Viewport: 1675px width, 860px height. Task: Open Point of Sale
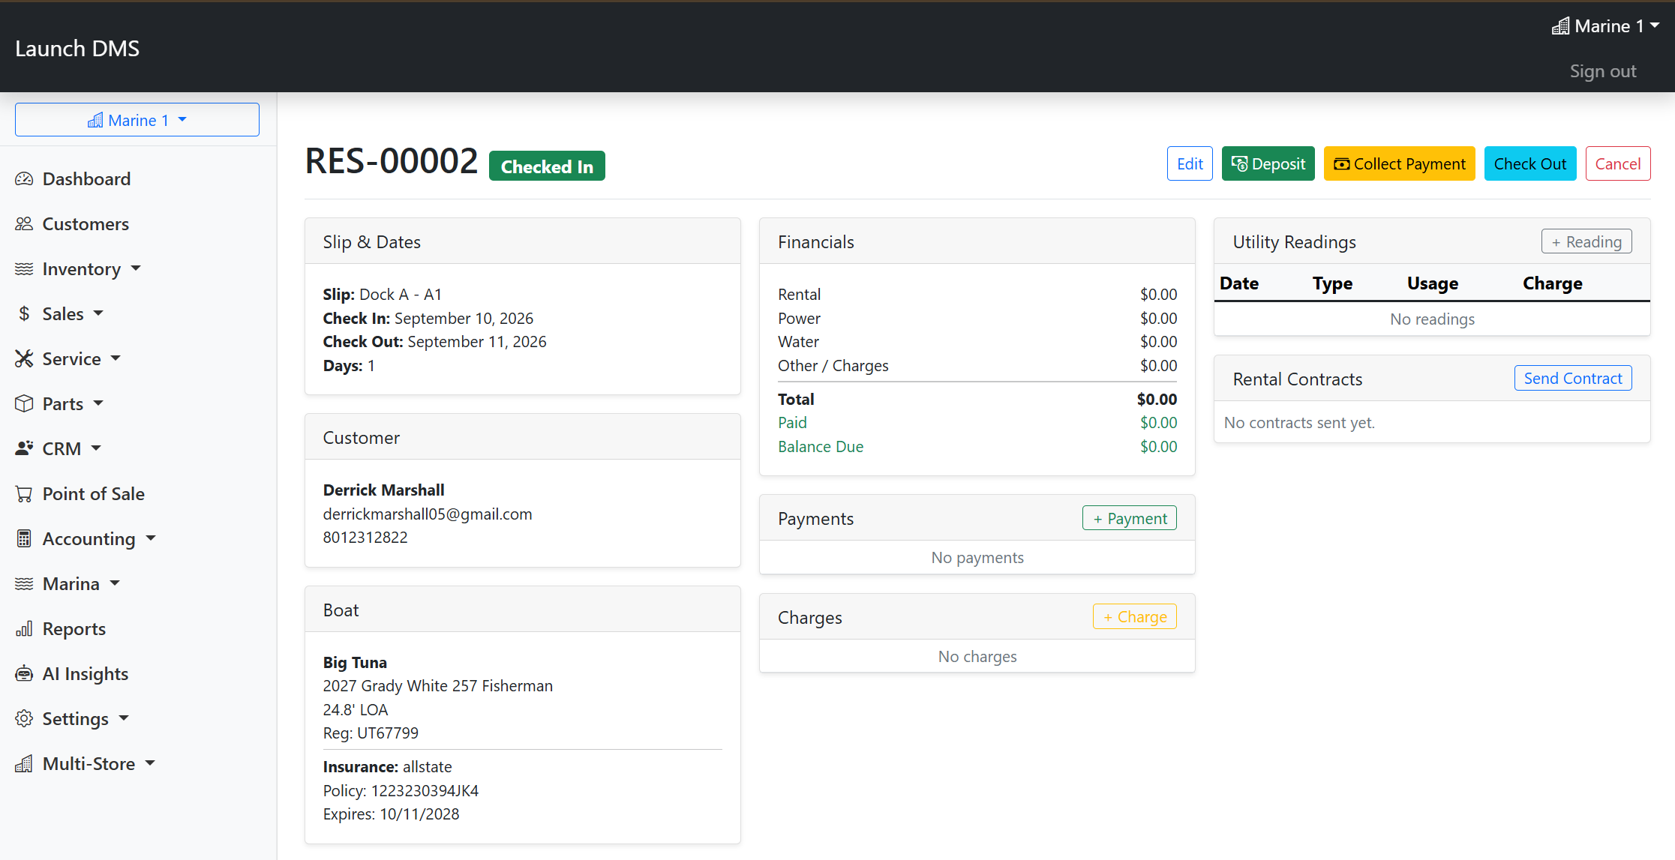93,494
